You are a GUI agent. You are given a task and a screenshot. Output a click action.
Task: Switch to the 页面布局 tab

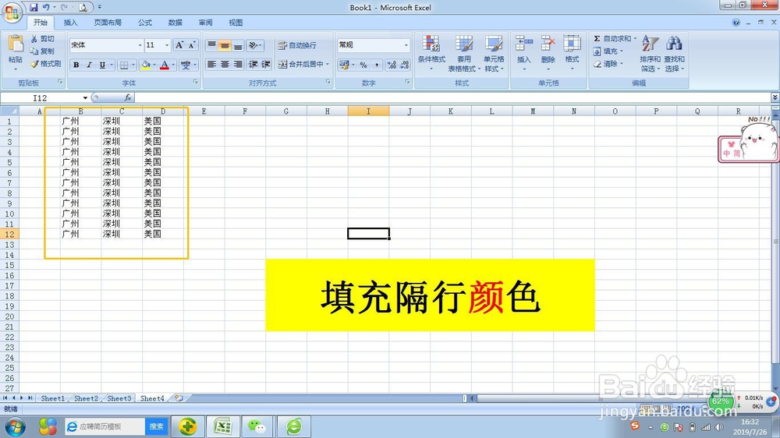coord(108,23)
